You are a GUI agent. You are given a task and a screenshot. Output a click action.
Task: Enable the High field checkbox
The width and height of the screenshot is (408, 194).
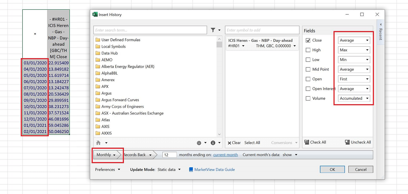[x=308, y=50]
